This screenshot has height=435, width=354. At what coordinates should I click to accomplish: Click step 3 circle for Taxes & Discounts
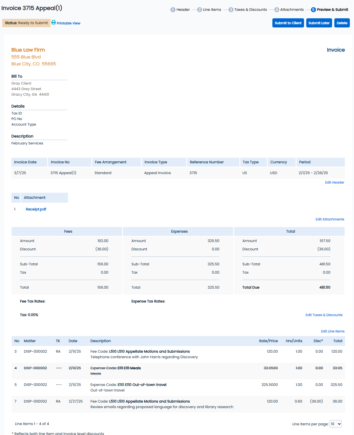coord(231,10)
